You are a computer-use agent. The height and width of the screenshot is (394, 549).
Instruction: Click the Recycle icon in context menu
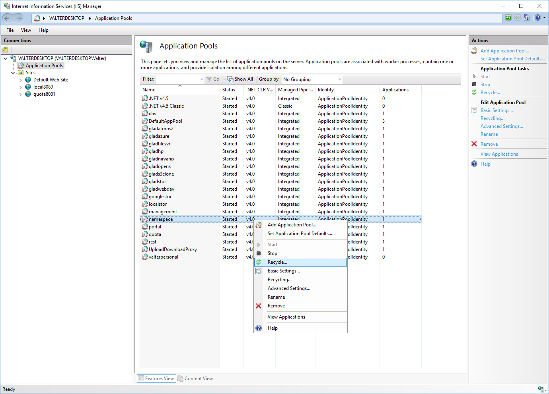click(x=259, y=262)
